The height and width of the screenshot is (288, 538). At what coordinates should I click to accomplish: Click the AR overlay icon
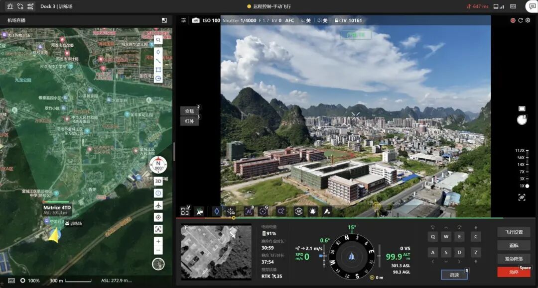[x=298, y=211]
